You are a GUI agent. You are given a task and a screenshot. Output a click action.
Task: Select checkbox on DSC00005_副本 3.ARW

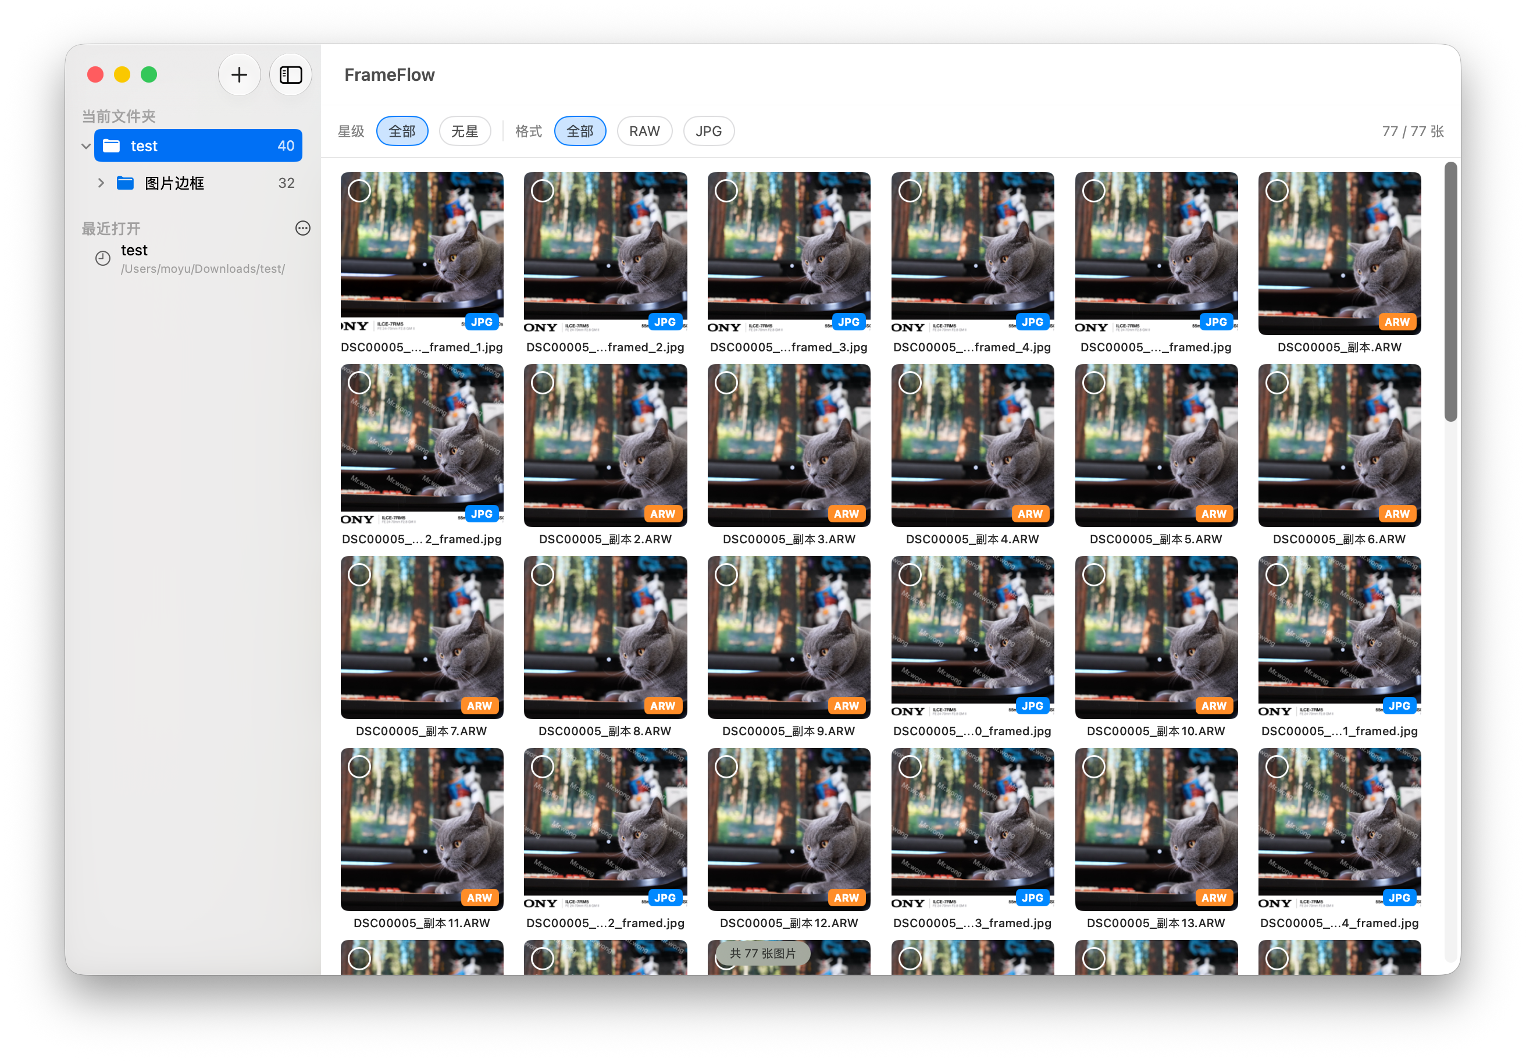(726, 382)
